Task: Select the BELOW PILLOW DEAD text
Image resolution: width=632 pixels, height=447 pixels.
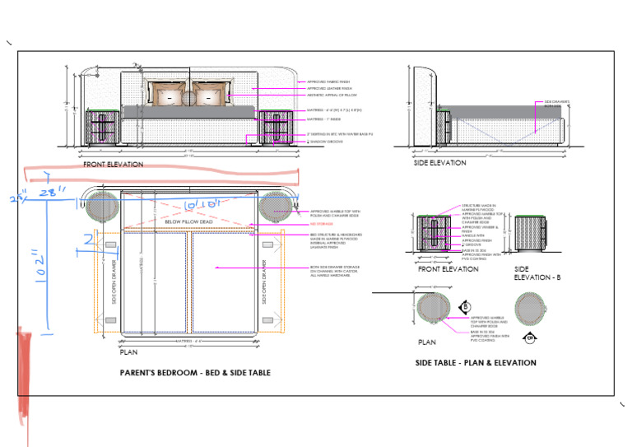Action: (188, 221)
